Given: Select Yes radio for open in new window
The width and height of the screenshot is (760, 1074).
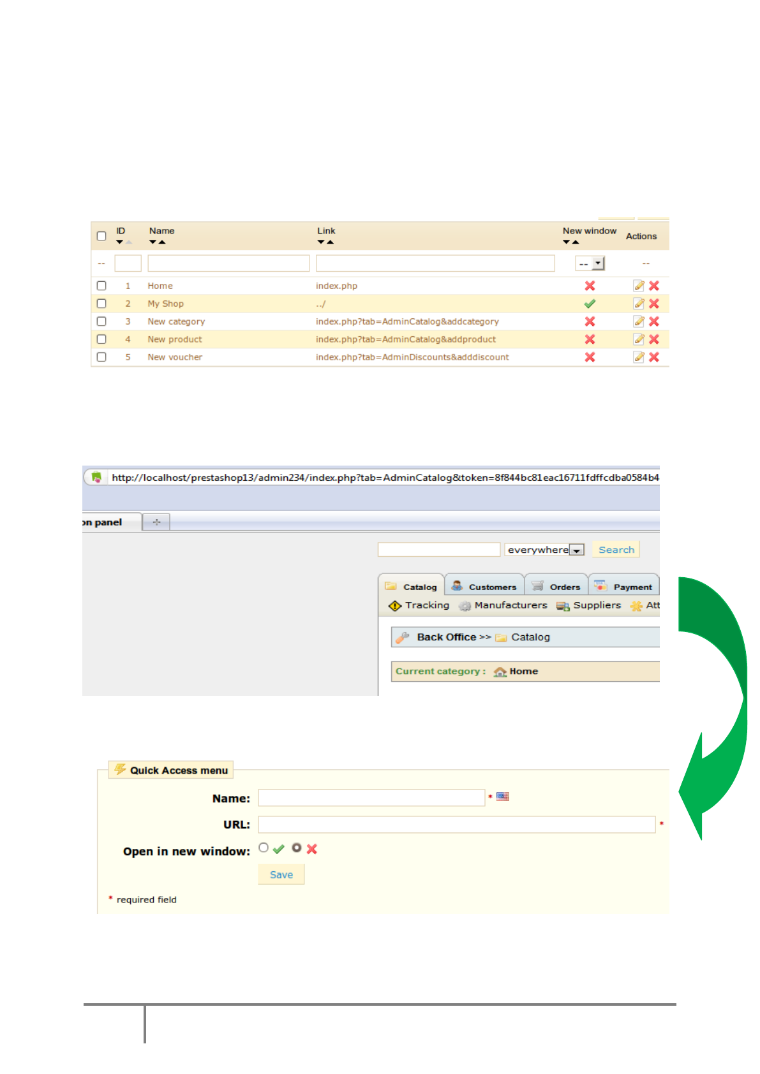Looking at the screenshot, I should tap(264, 848).
